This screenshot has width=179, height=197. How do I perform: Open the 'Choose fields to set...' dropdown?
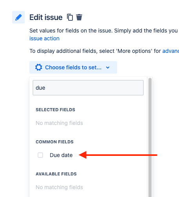(73, 67)
